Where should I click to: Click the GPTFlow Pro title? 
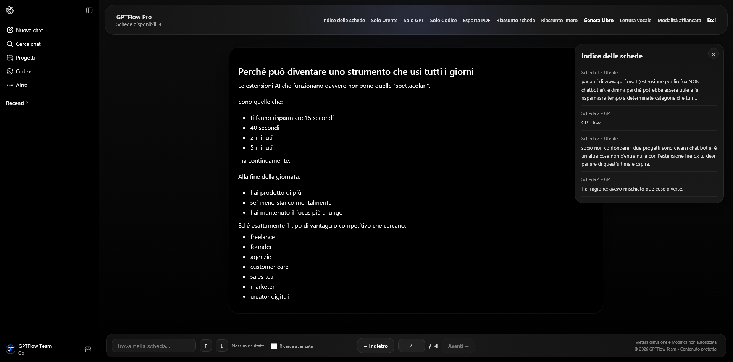coord(134,17)
